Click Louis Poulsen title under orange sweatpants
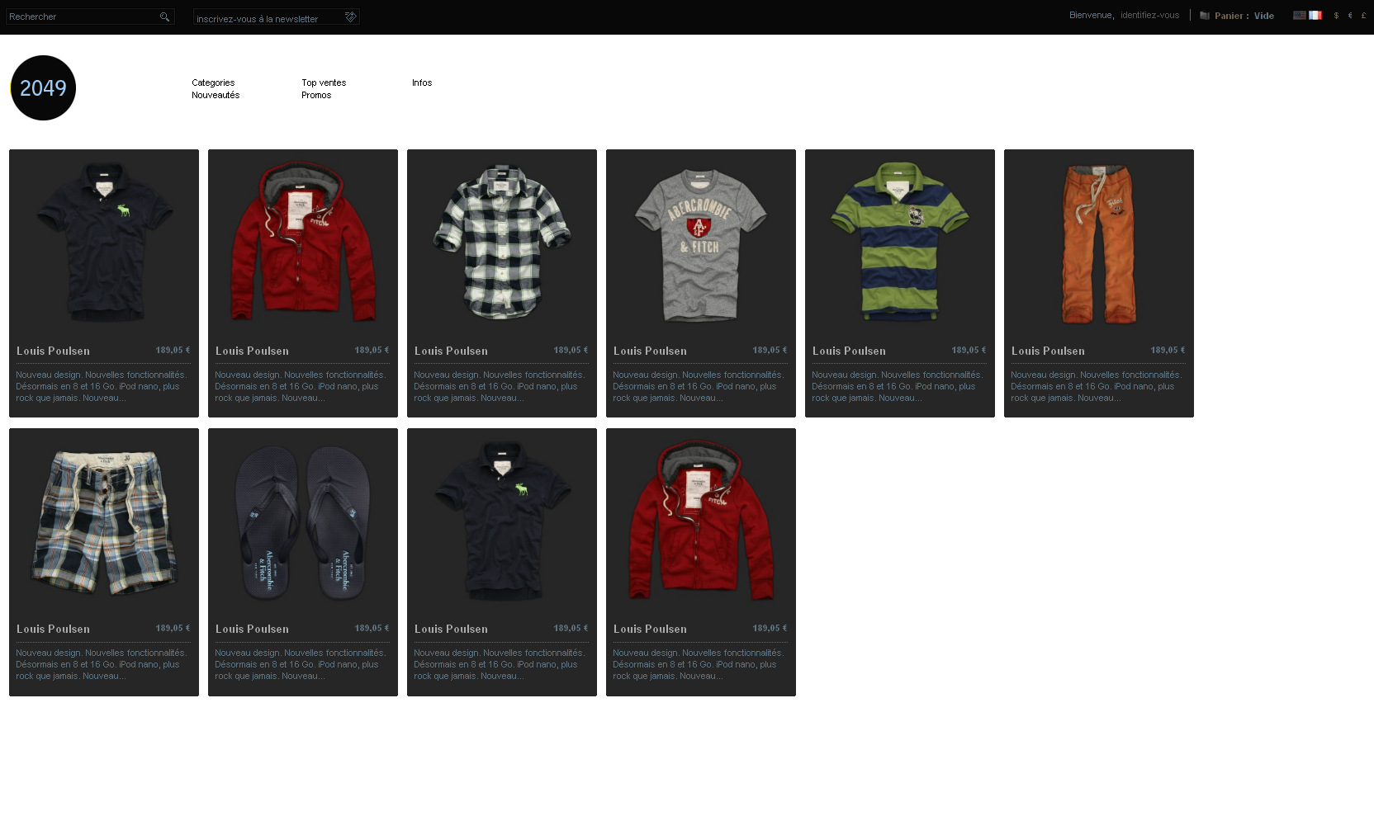The height and width of the screenshot is (816, 1374). (x=1048, y=351)
